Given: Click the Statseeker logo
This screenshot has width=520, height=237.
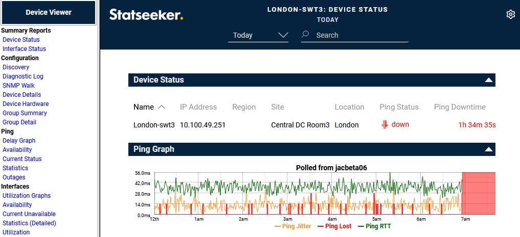Looking at the screenshot, I should [146, 15].
